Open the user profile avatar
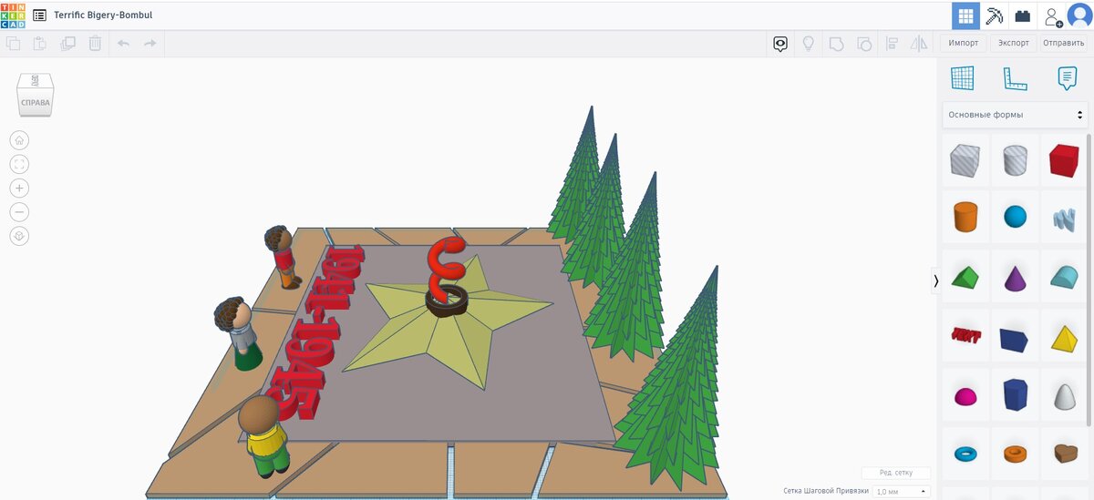Image resolution: width=1094 pixels, height=500 pixels. [1079, 15]
